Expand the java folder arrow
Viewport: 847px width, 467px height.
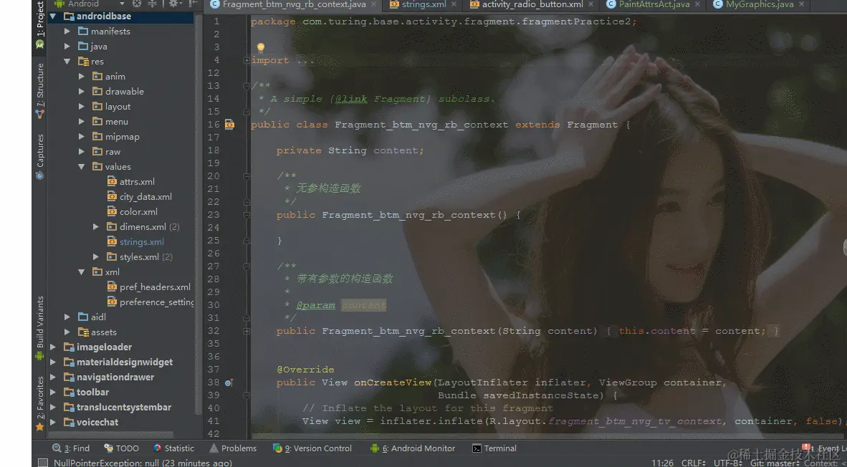67,47
